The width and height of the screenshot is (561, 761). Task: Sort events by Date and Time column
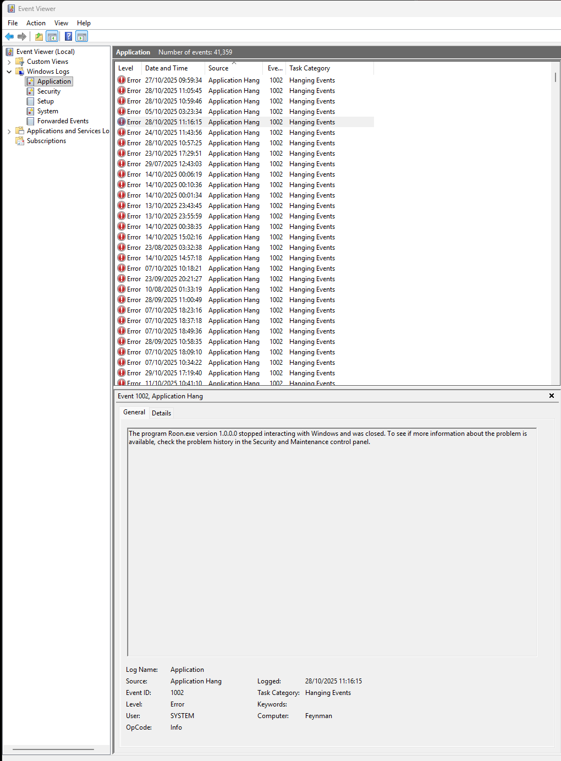166,68
